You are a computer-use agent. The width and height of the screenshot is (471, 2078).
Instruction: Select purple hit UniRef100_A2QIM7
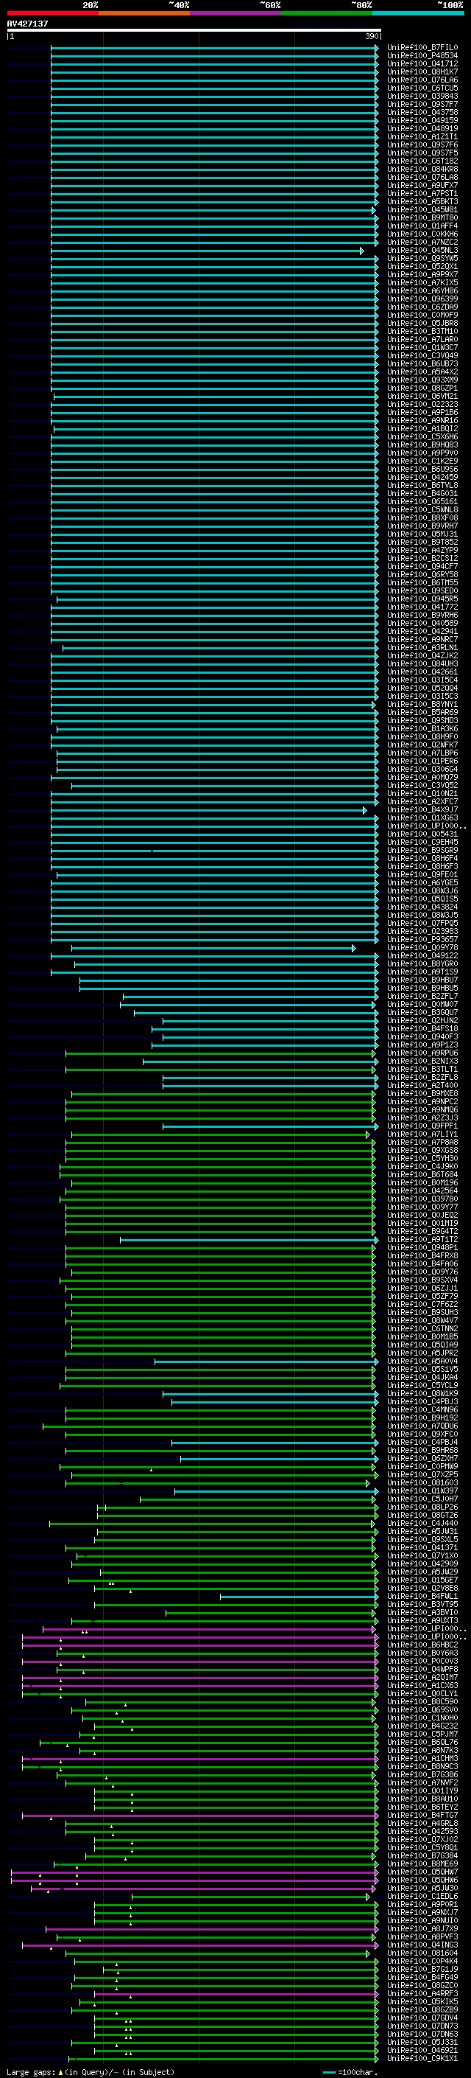tap(422, 1677)
